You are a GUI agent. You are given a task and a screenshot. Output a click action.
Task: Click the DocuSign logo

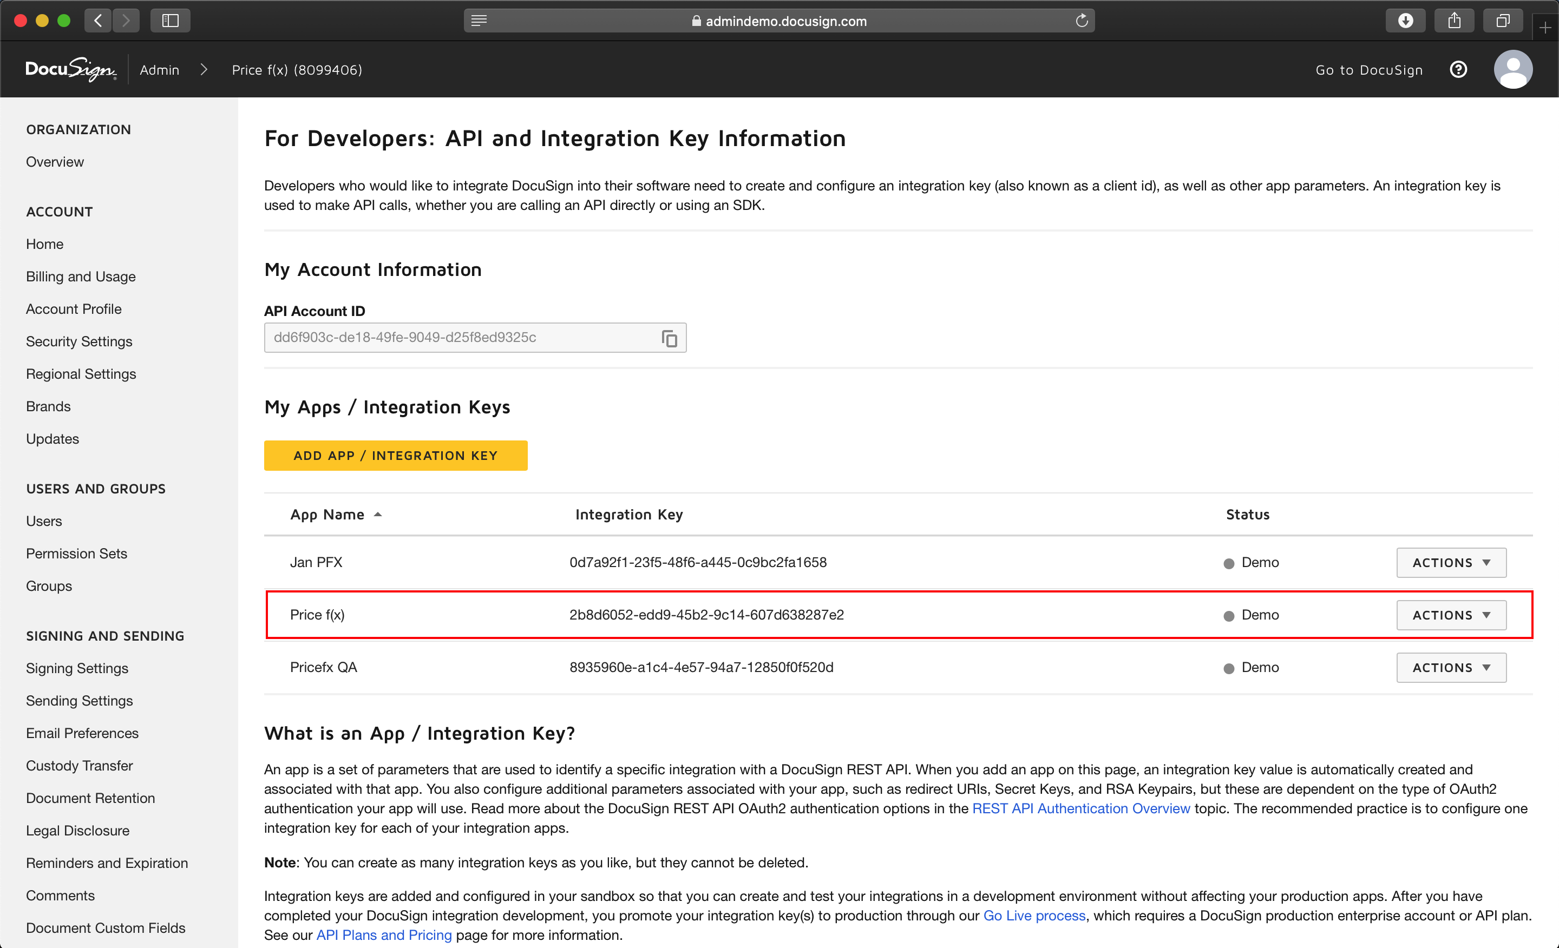click(71, 70)
